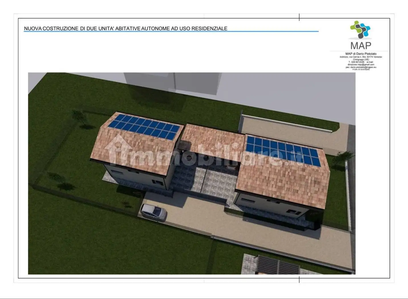Click the white car in the driveway
The width and height of the screenshot is (408, 299).
coord(153,211)
